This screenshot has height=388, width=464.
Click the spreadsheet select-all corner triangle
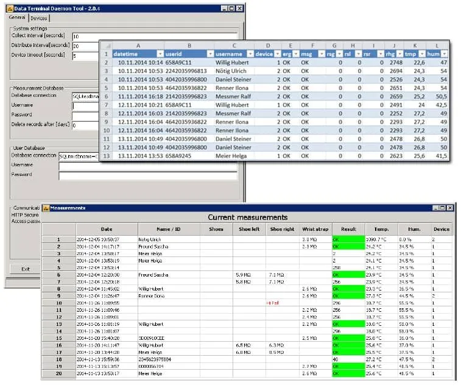pyautogui.click(x=107, y=46)
